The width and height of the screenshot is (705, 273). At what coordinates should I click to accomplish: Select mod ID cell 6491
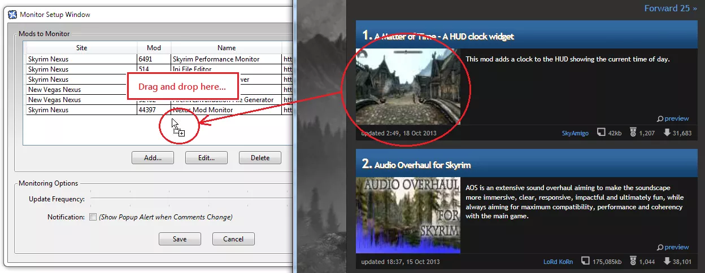[154, 59]
